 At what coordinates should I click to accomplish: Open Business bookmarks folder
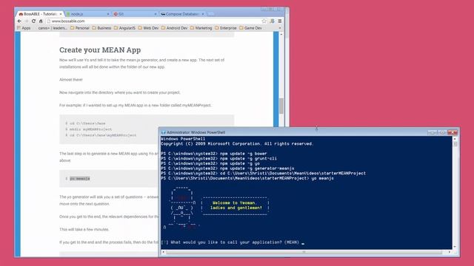tap(101, 28)
